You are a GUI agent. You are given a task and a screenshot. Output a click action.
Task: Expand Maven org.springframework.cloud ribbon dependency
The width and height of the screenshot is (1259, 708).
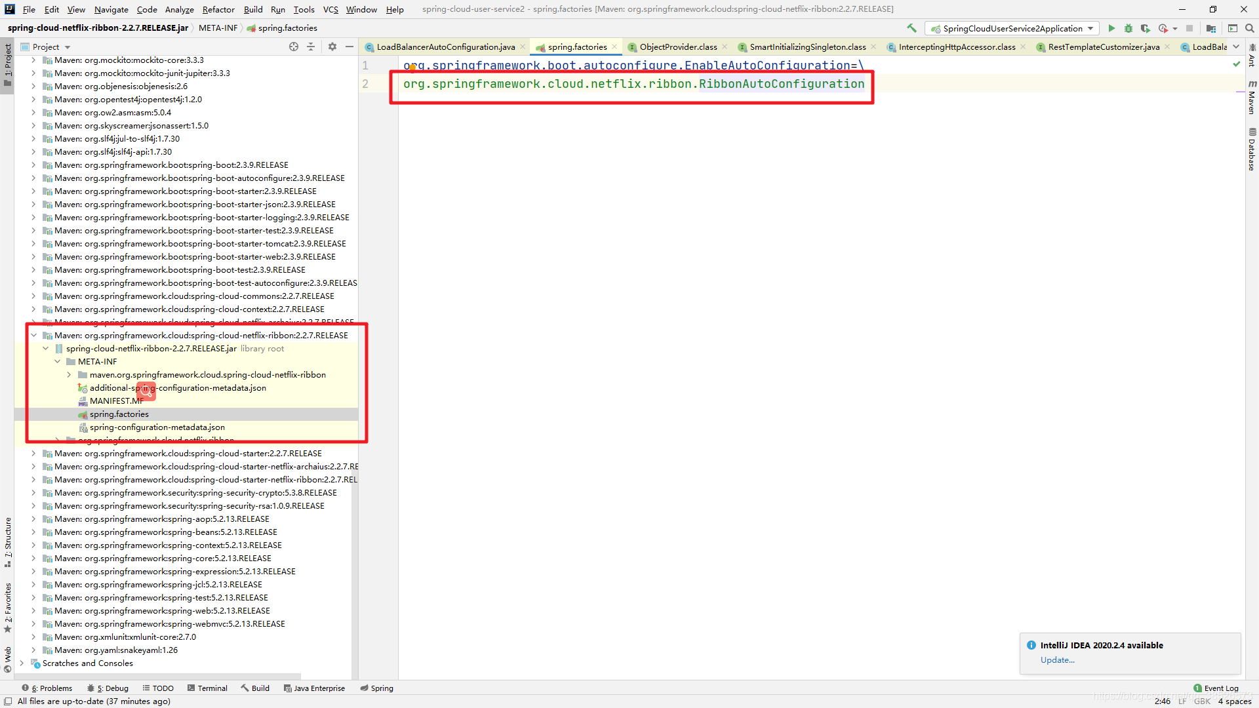33,334
